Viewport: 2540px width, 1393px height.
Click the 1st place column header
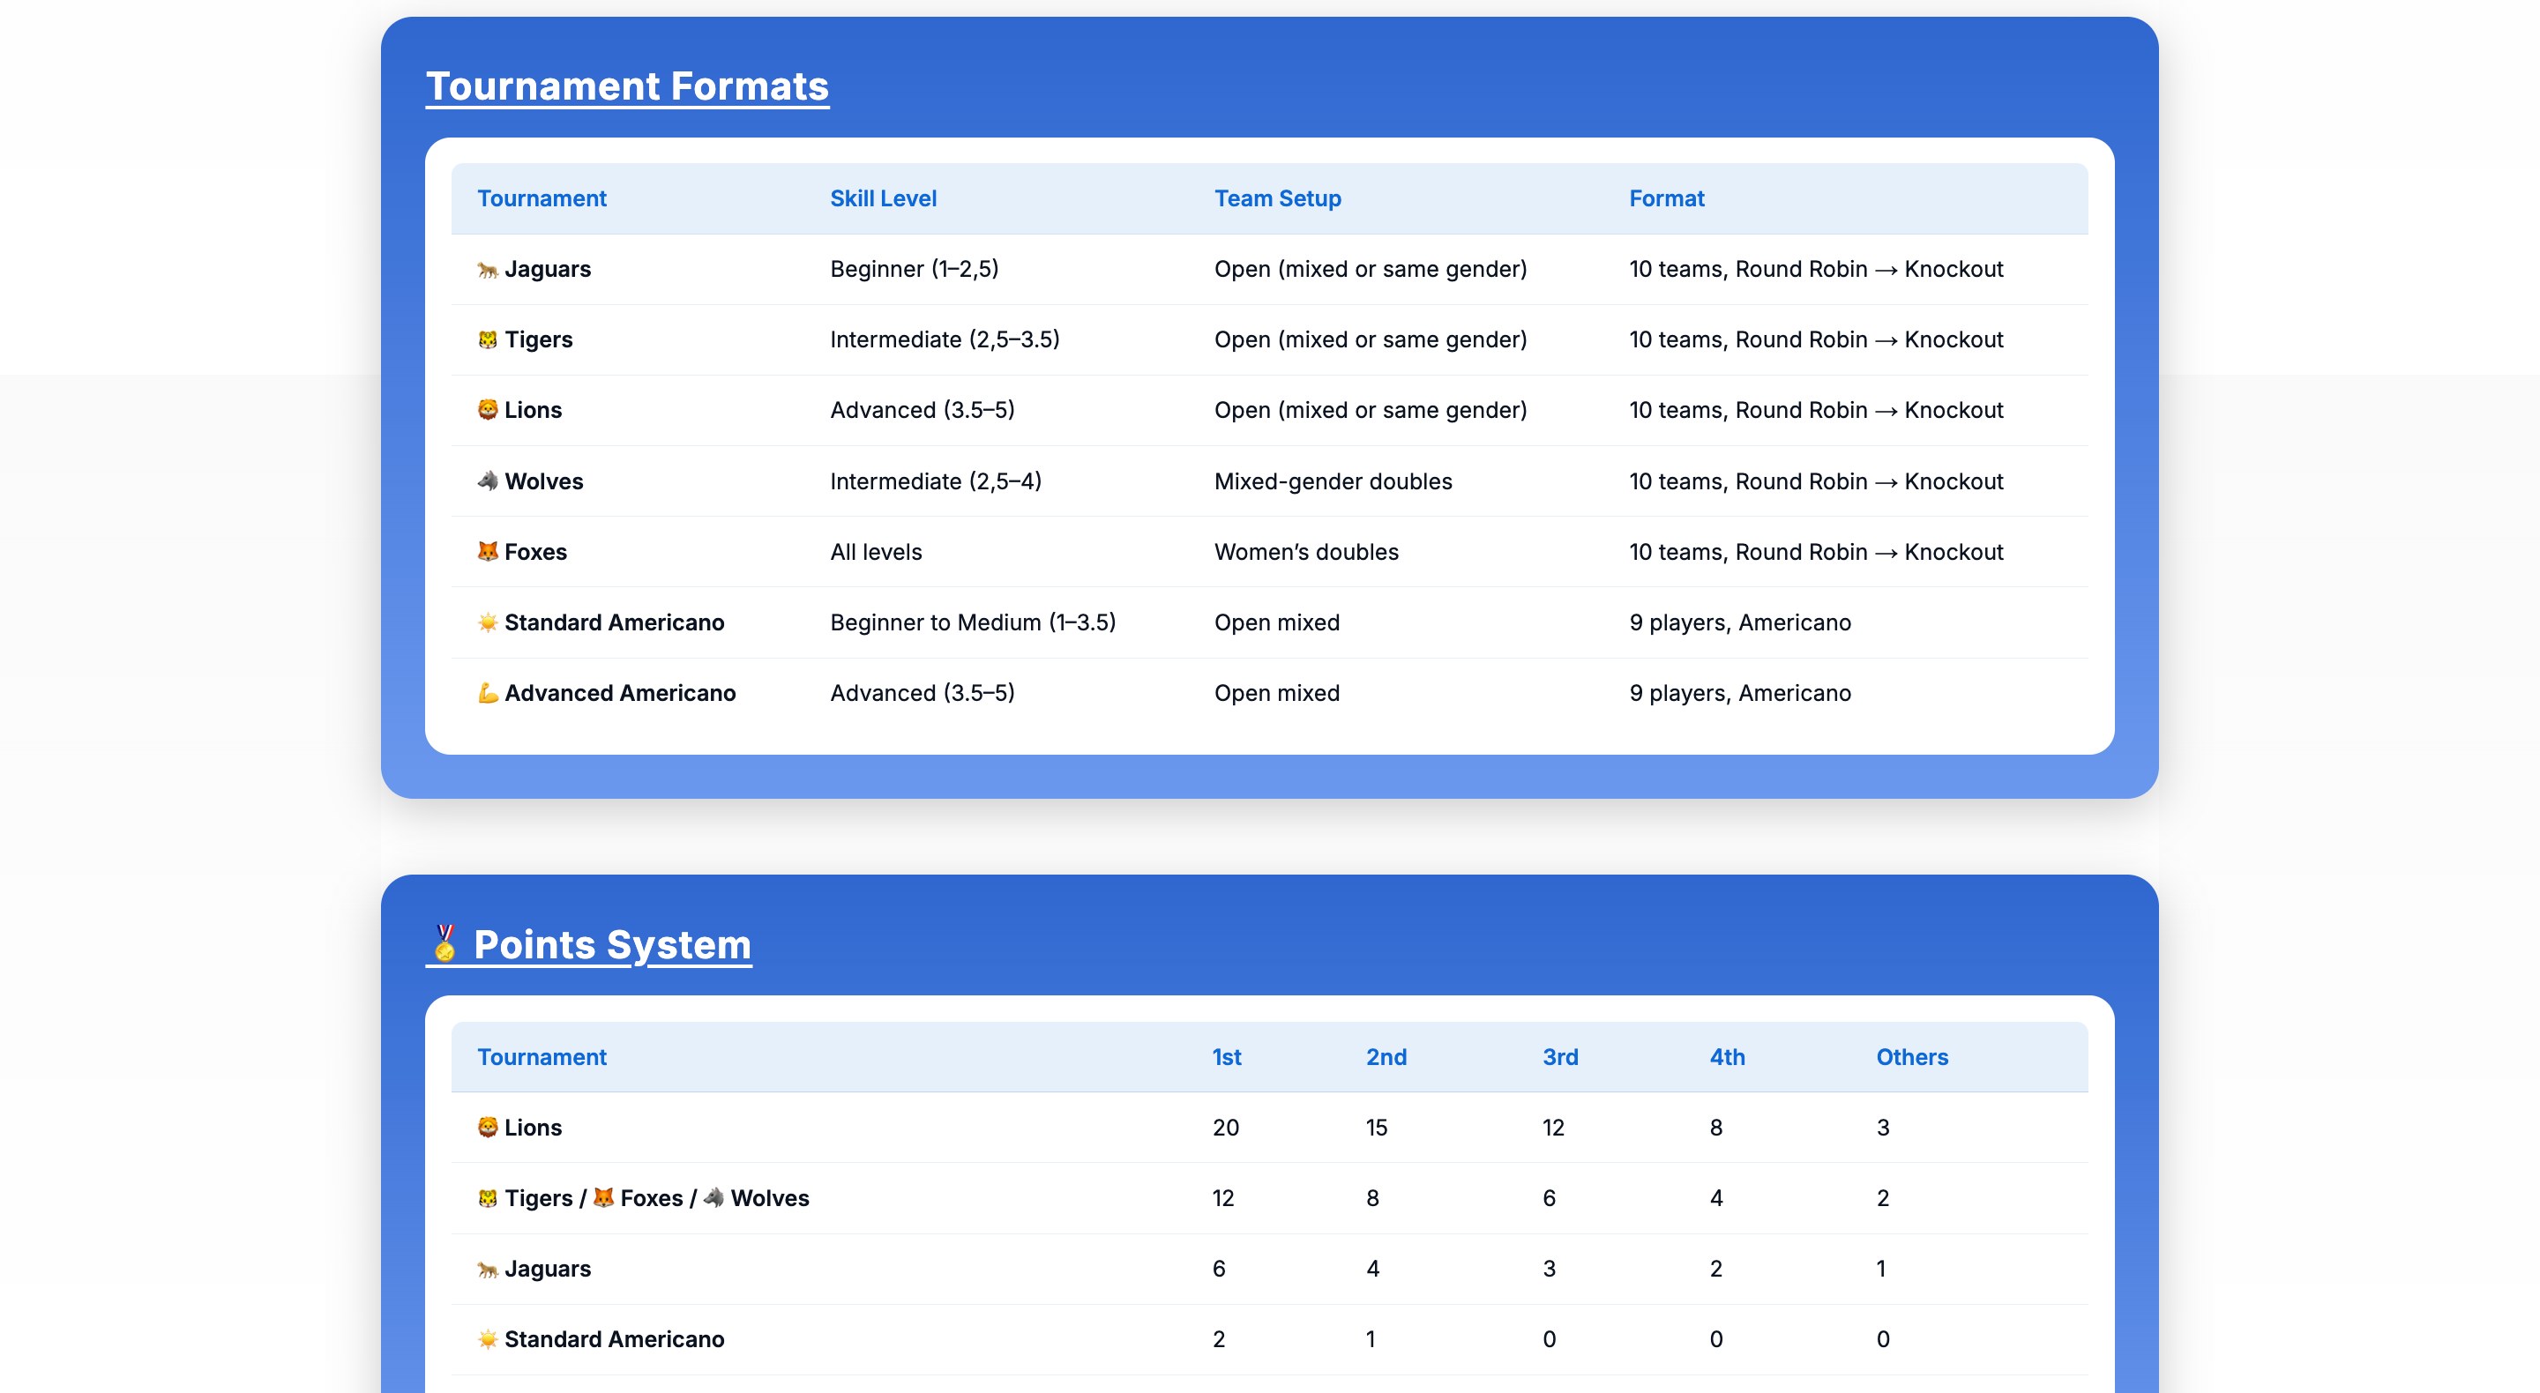[x=1225, y=1057]
